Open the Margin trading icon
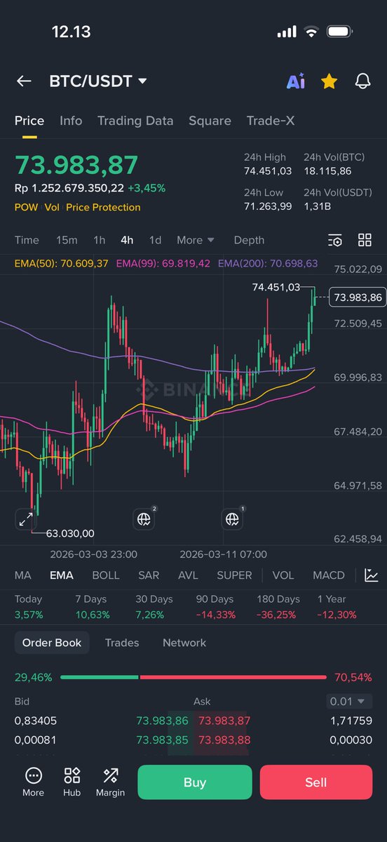 click(110, 782)
